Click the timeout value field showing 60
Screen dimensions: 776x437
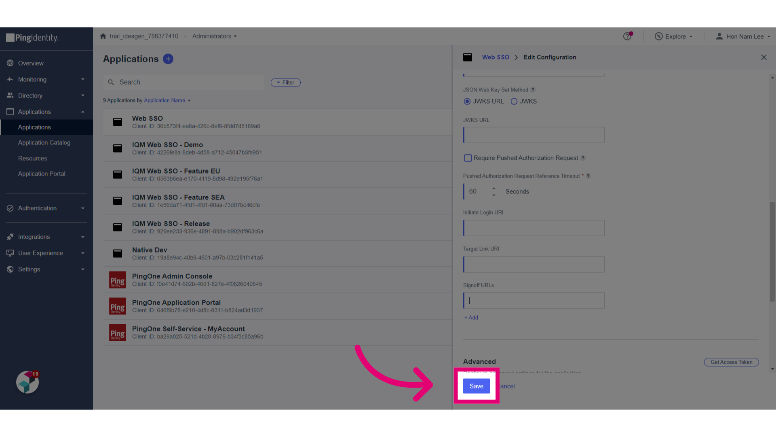click(477, 191)
